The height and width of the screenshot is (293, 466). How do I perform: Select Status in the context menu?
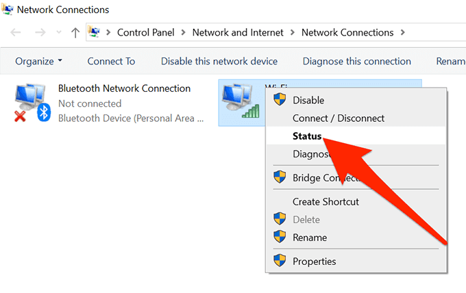(x=307, y=136)
